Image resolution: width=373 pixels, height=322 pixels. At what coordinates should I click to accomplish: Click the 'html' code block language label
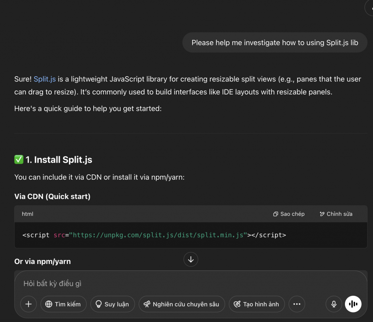coord(28,214)
